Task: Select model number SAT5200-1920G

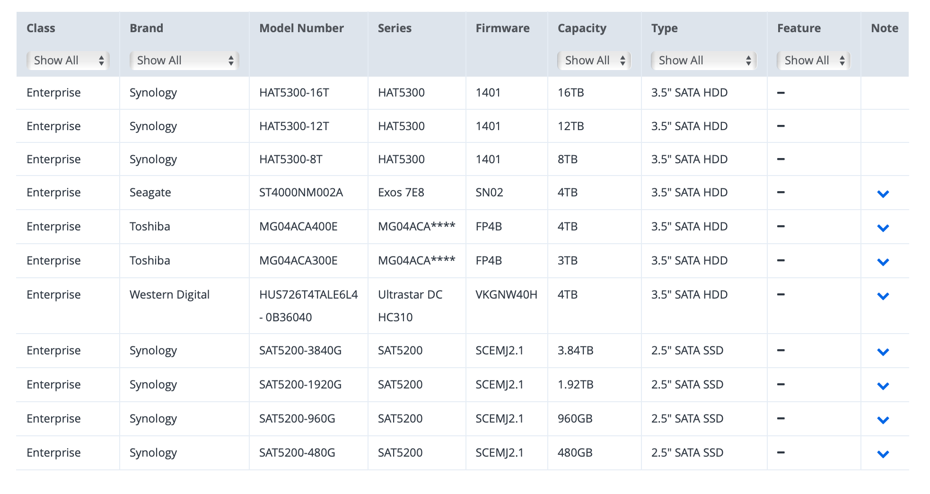Action: tap(300, 384)
